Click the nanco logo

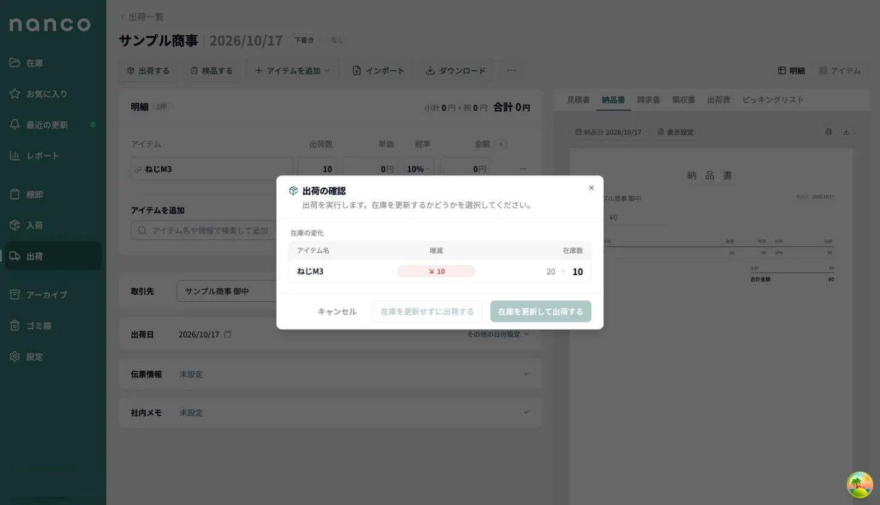tap(50, 24)
